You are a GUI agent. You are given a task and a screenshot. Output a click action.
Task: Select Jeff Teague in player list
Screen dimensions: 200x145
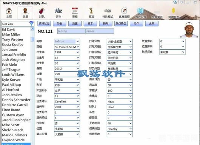coord(11,70)
